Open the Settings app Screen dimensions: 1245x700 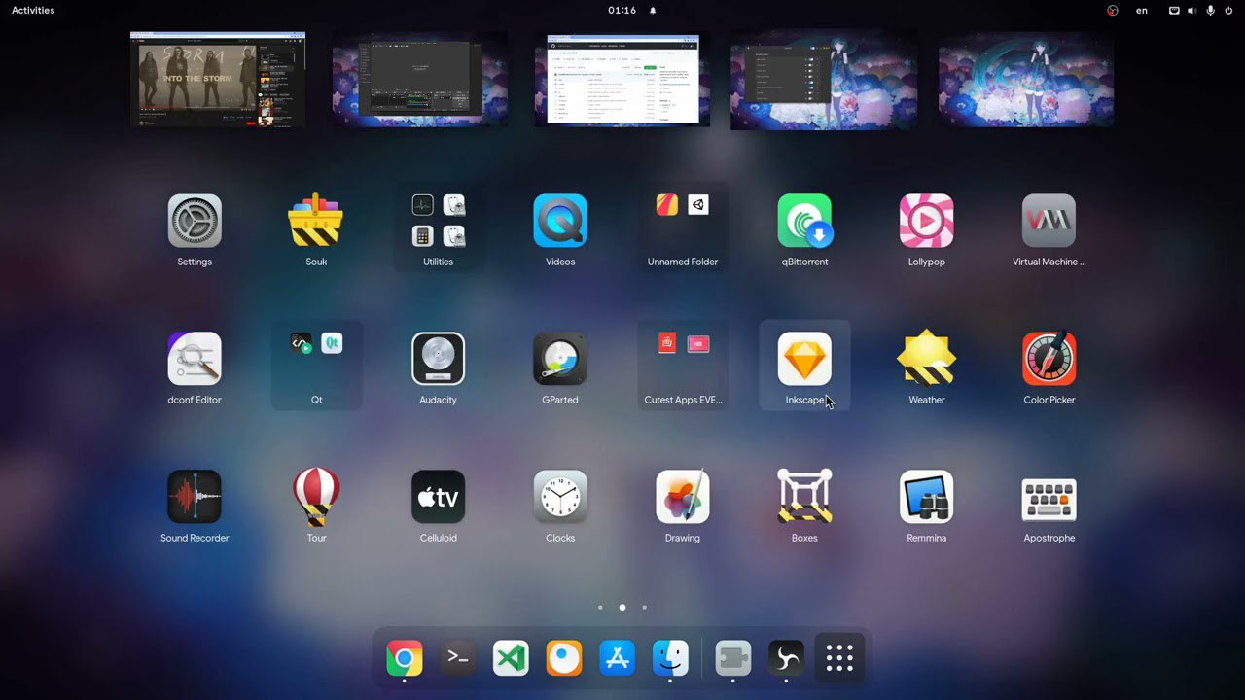pyautogui.click(x=195, y=230)
